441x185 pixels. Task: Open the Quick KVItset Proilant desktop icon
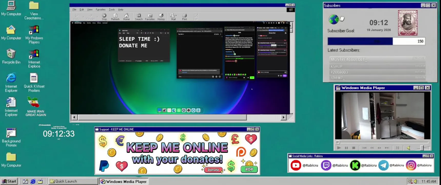34,83
